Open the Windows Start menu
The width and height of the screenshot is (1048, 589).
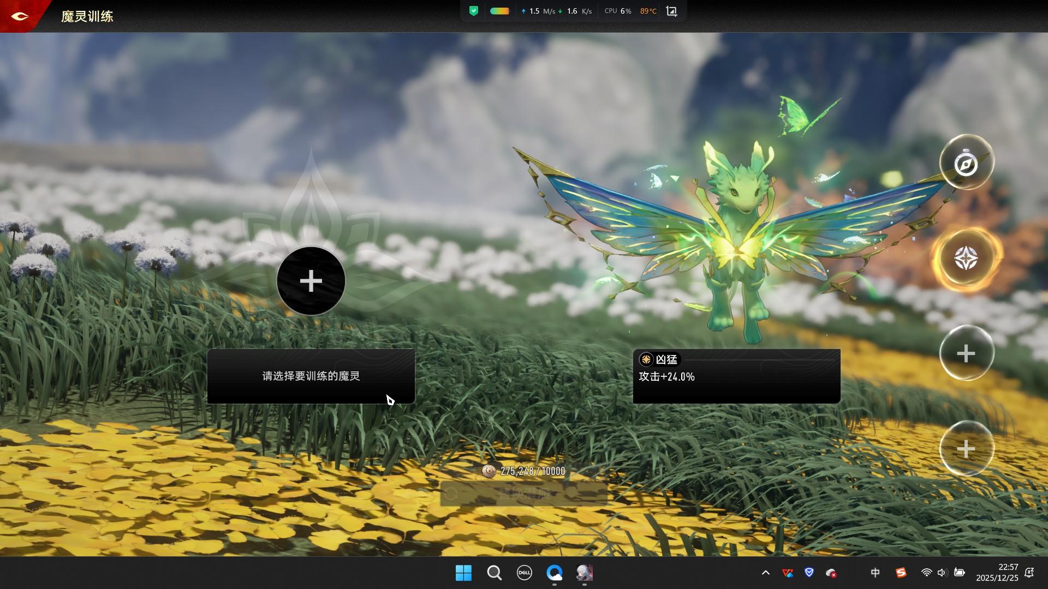(463, 573)
